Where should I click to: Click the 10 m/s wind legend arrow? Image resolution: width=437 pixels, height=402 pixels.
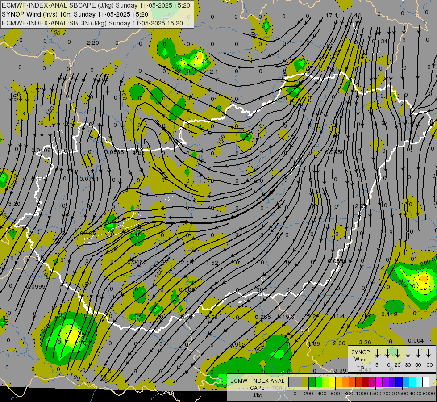(387, 353)
